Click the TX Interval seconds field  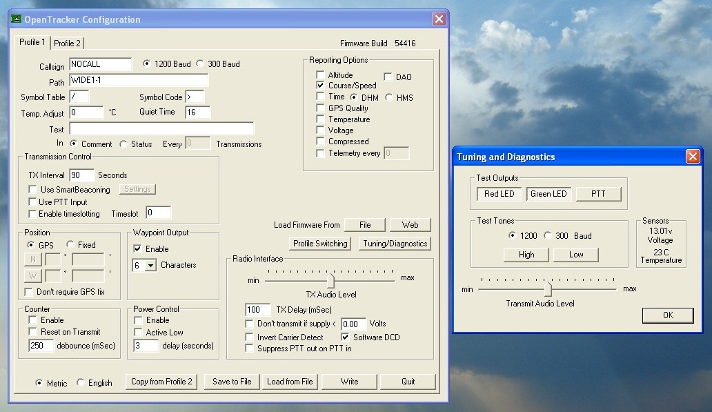[81, 175]
